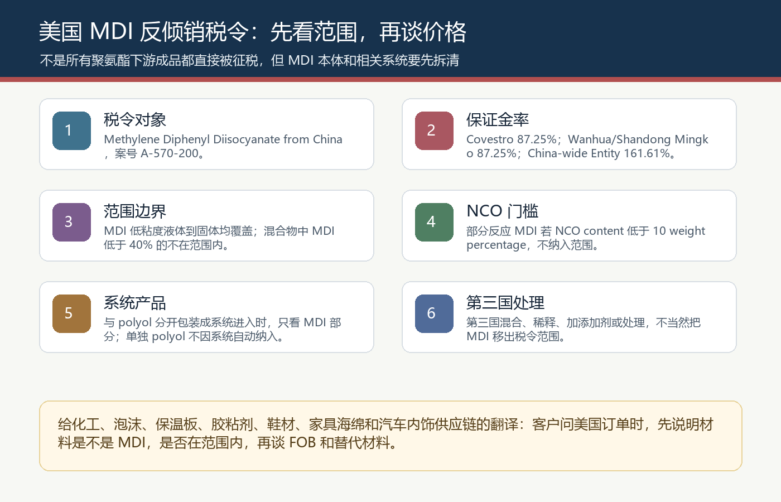Click the line MDI 移出税令范围
The width and height of the screenshot is (781, 502).
tap(517, 336)
